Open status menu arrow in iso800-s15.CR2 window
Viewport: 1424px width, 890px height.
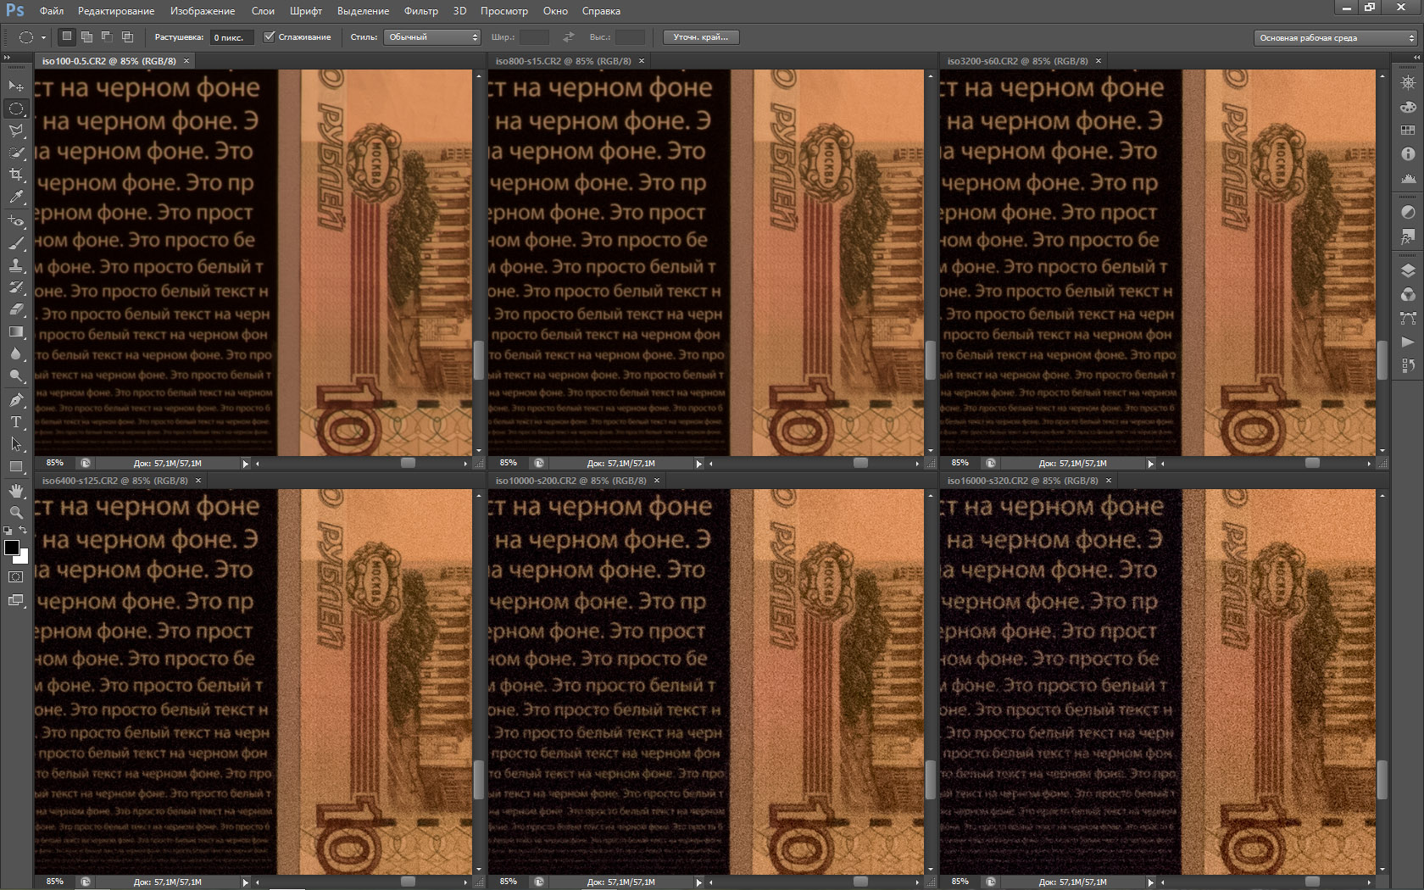click(x=699, y=464)
